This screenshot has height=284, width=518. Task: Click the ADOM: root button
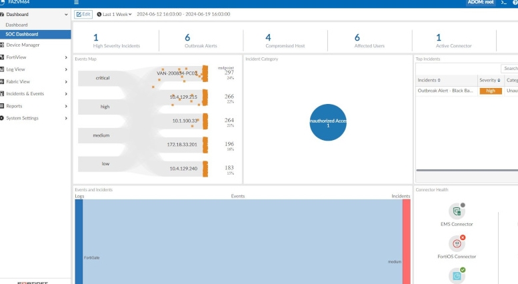pyautogui.click(x=481, y=3)
